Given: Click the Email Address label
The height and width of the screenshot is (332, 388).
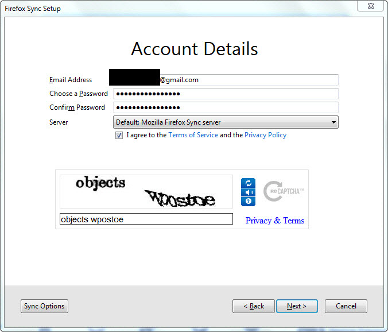Looking at the screenshot, I should 71,80.
